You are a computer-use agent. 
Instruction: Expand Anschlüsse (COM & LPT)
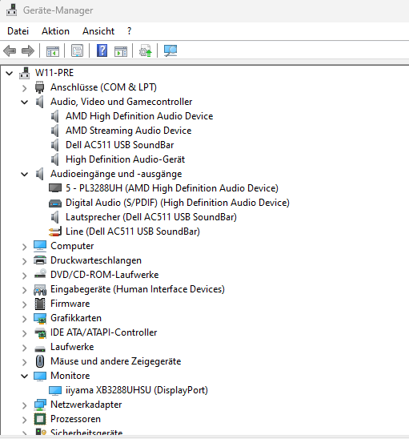pos(25,88)
